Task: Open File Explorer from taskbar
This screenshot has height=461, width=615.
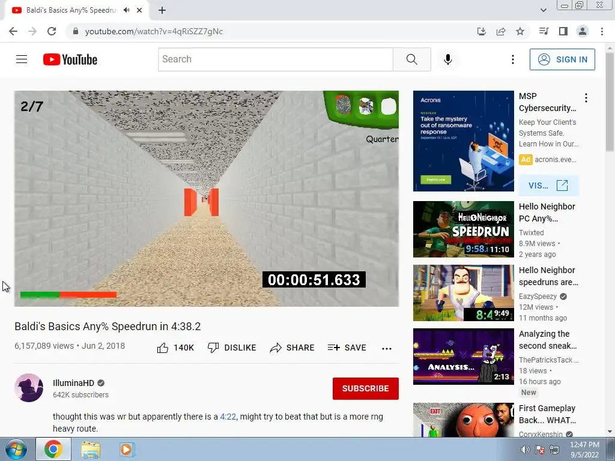Action: [x=91, y=449]
